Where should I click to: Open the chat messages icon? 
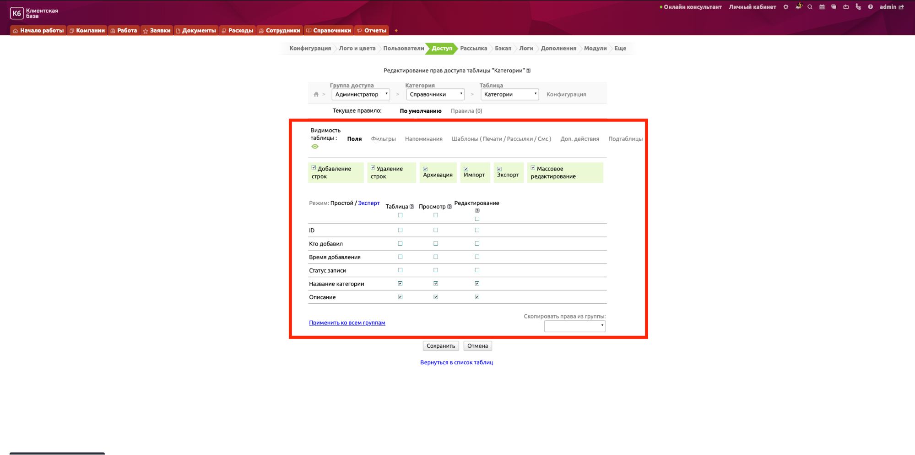(x=834, y=7)
